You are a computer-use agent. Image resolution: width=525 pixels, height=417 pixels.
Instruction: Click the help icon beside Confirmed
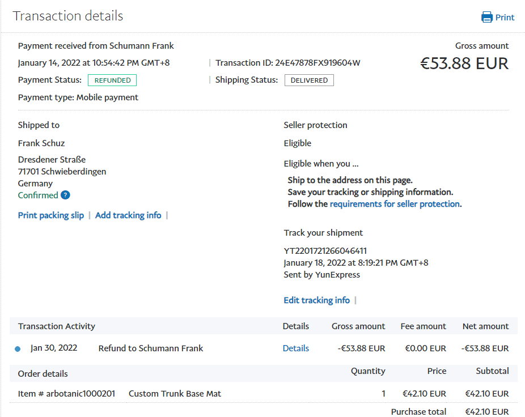[x=65, y=195]
